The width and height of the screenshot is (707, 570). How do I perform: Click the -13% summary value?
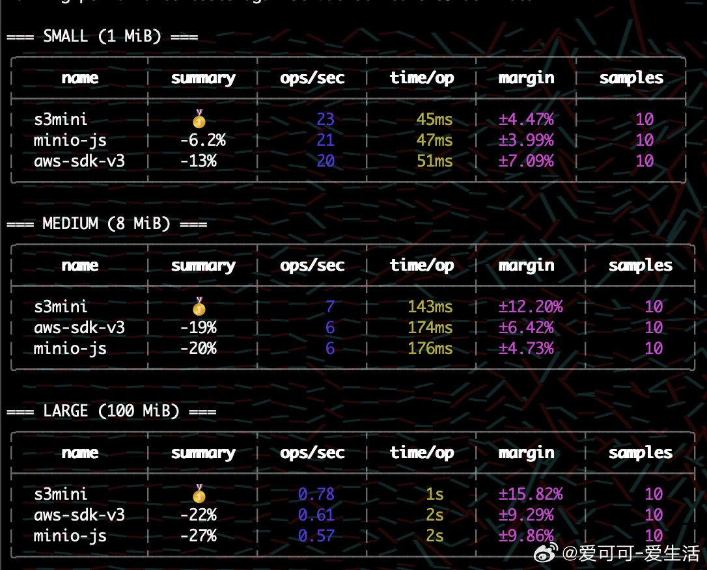pos(199,161)
